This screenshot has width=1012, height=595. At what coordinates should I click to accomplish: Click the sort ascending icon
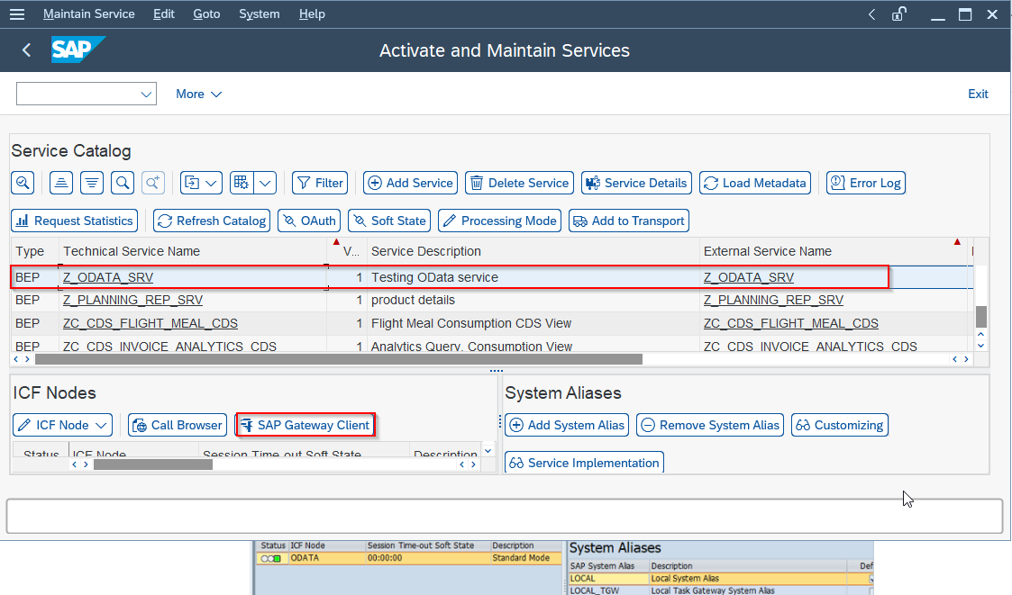tap(61, 183)
